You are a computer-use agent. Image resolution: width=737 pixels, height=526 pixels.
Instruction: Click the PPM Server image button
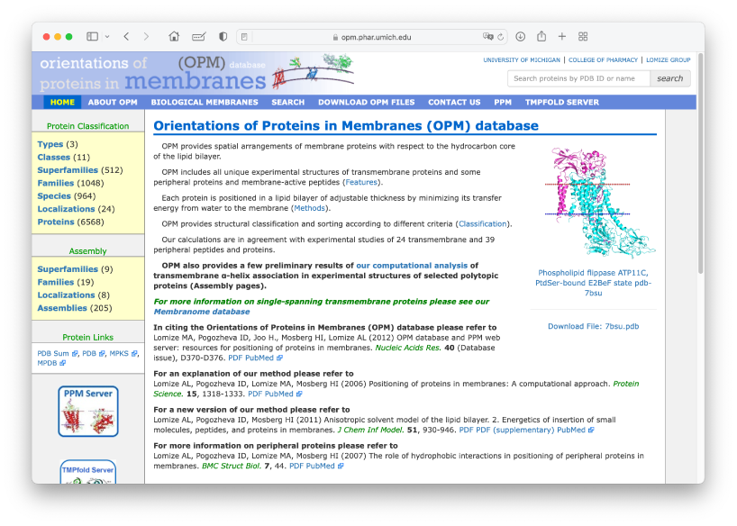(x=88, y=412)
